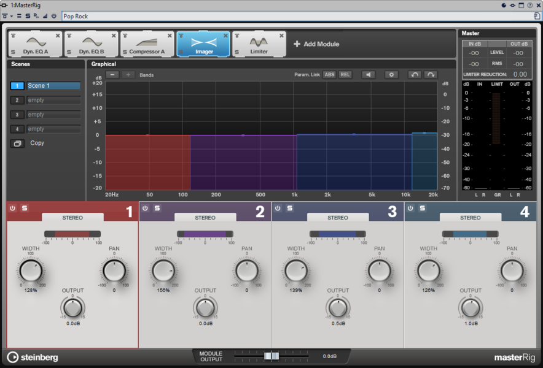
Task: Remove the Dyn. EQ B module
Action: pyautogui.click(x=114, y=36)
